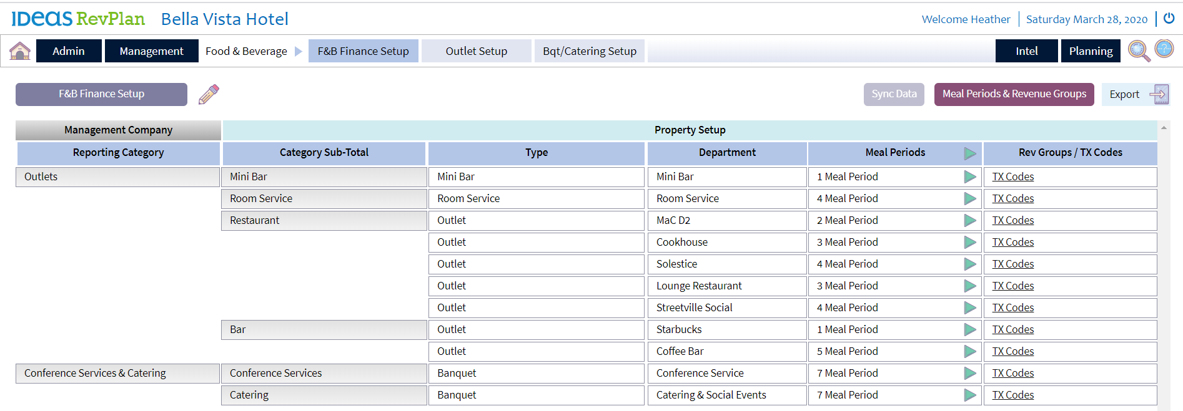Expand all via Meal Periods header arrow
1183x411 pixels.
[x=969, y=153]
